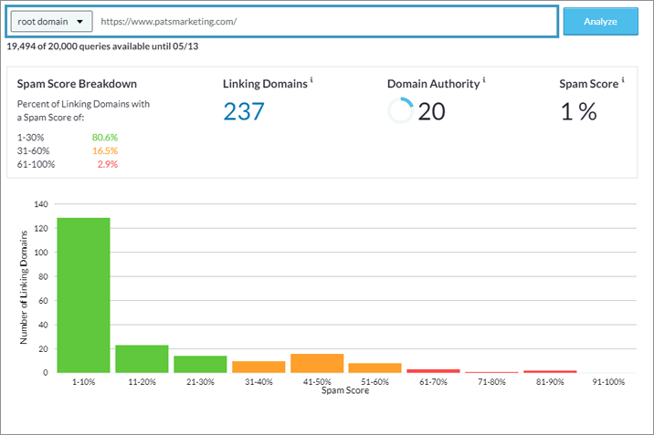Open the root domain dropdown

50,21
